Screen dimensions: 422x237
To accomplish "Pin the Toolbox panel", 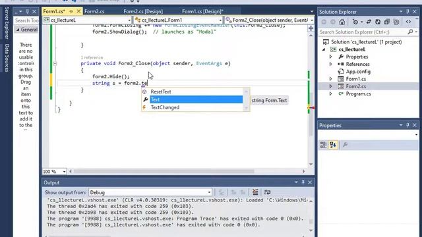I will [27, 12].
